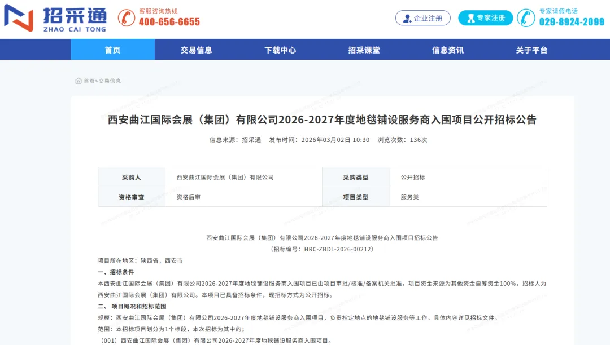
Task: Click the 资格审查 table header cell
Action: click(132, 197)
